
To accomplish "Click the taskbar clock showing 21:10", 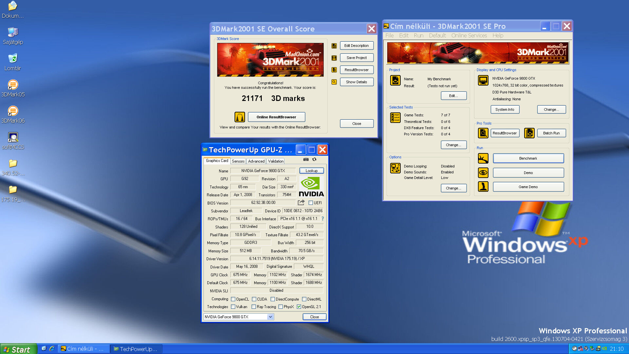I will (x=617, y=349).
